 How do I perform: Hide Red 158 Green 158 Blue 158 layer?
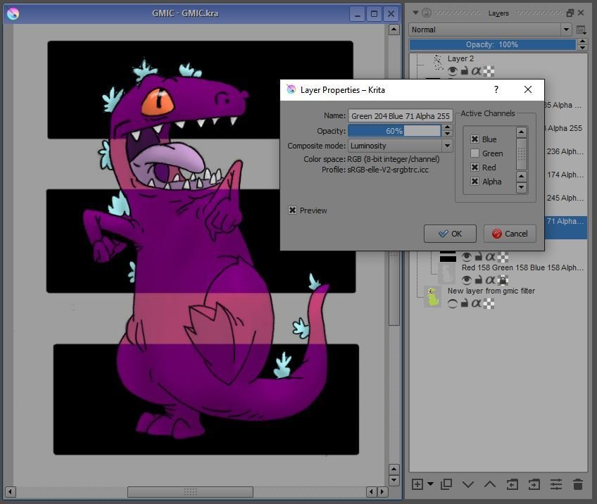click(466, 280)
